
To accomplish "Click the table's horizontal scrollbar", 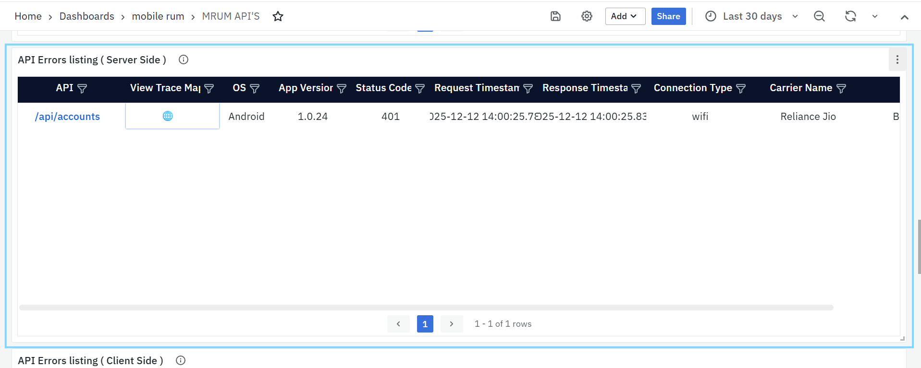I will tap(426, 308).
